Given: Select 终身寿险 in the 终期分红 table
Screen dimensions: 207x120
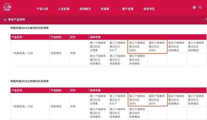Looking at the screenshot, I should click(x=56, y=106).
